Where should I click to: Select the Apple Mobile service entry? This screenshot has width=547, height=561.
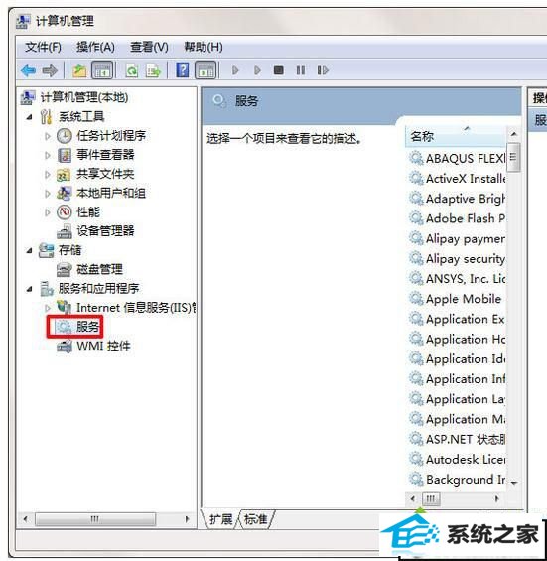(x=457, y=299)
